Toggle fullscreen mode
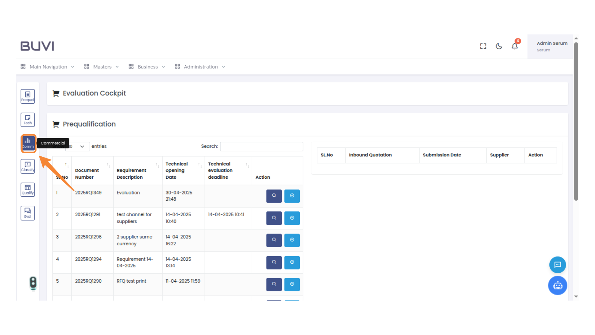 pyautogui.click(x=483, y=46)
